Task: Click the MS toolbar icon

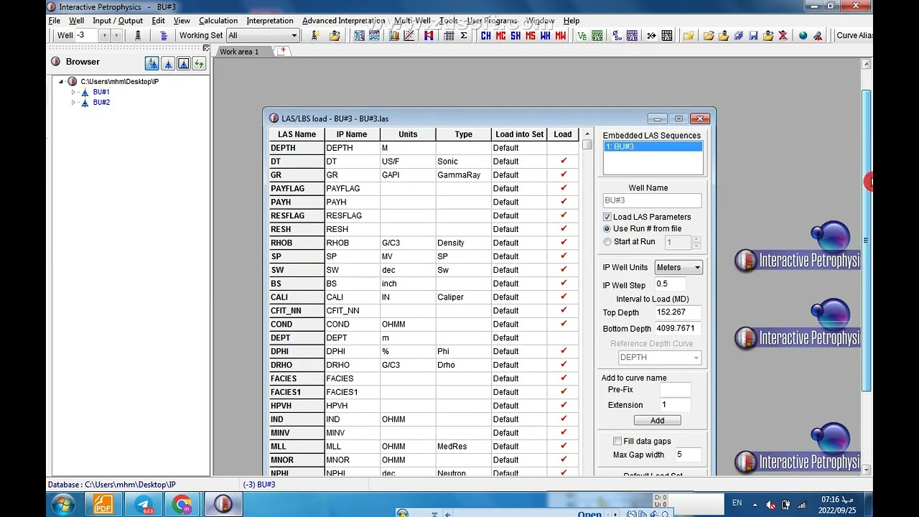Action: pyautogui.click(x=531, y=35)
